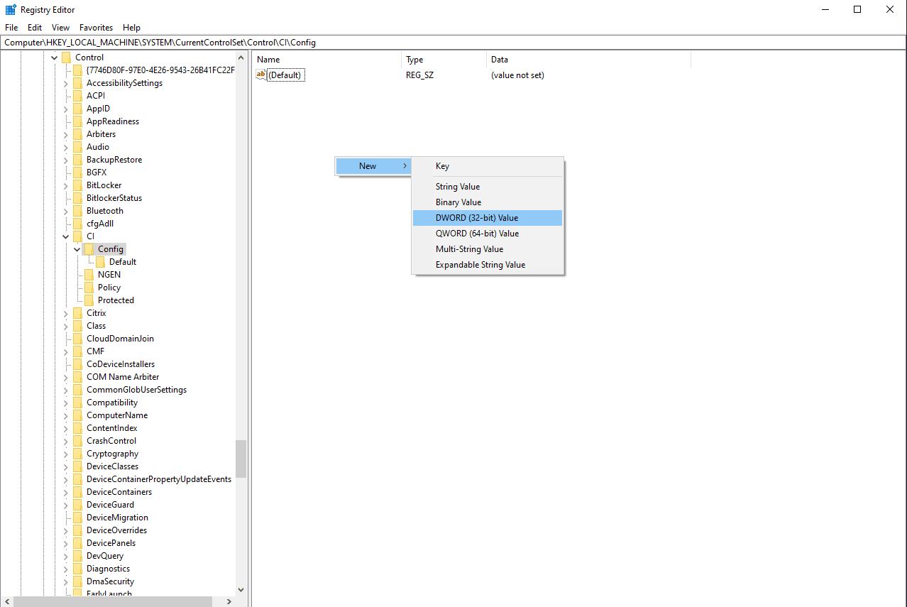Click the DmaSecurity folder icon

(77, 581)
